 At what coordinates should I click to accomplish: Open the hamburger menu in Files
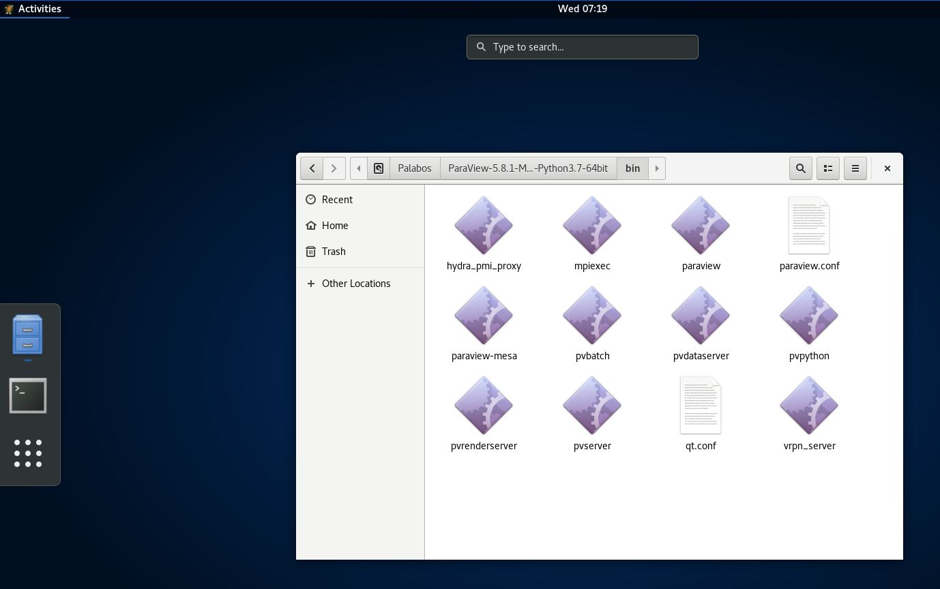pyautogui.click(x=855, y=168)
